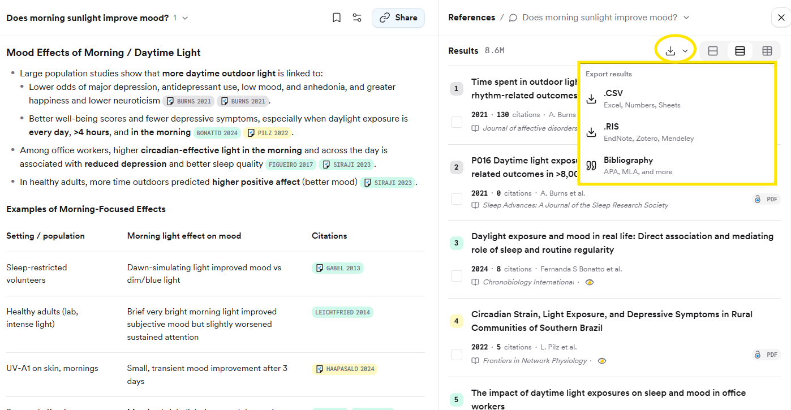Click the Mood Effects of Morning / Daytime Light heading
This screenshot has width=791, height=410.
(x=104, y=53)
